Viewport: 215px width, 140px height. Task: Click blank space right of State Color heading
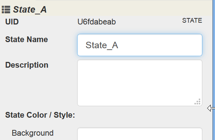[139, 115]
